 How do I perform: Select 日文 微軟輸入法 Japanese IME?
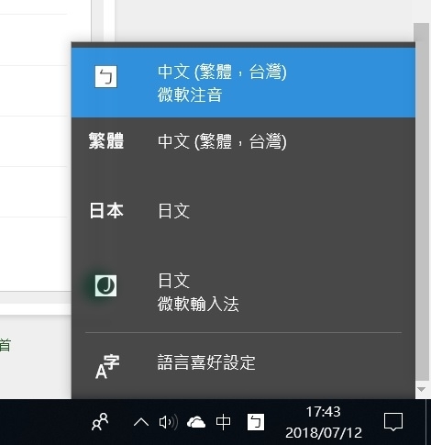coord(243,292)
